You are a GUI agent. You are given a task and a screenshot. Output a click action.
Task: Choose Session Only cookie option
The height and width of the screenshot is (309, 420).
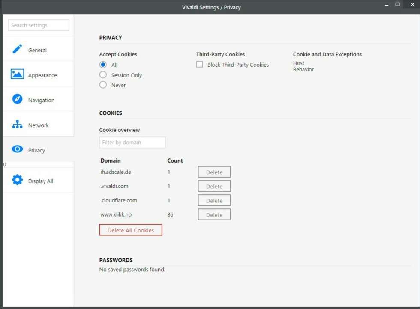[x=103, y=75]
